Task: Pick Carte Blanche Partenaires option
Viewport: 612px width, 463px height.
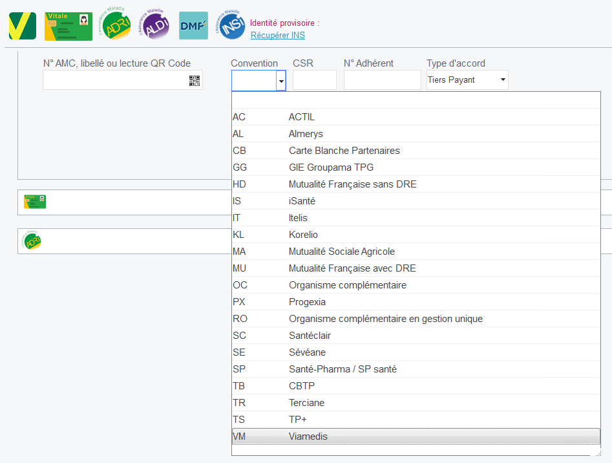Action: [344, 151]
